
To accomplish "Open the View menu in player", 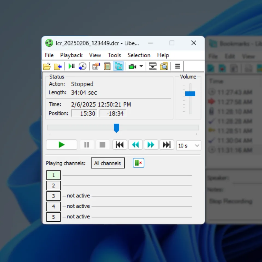I will point(95,55).
